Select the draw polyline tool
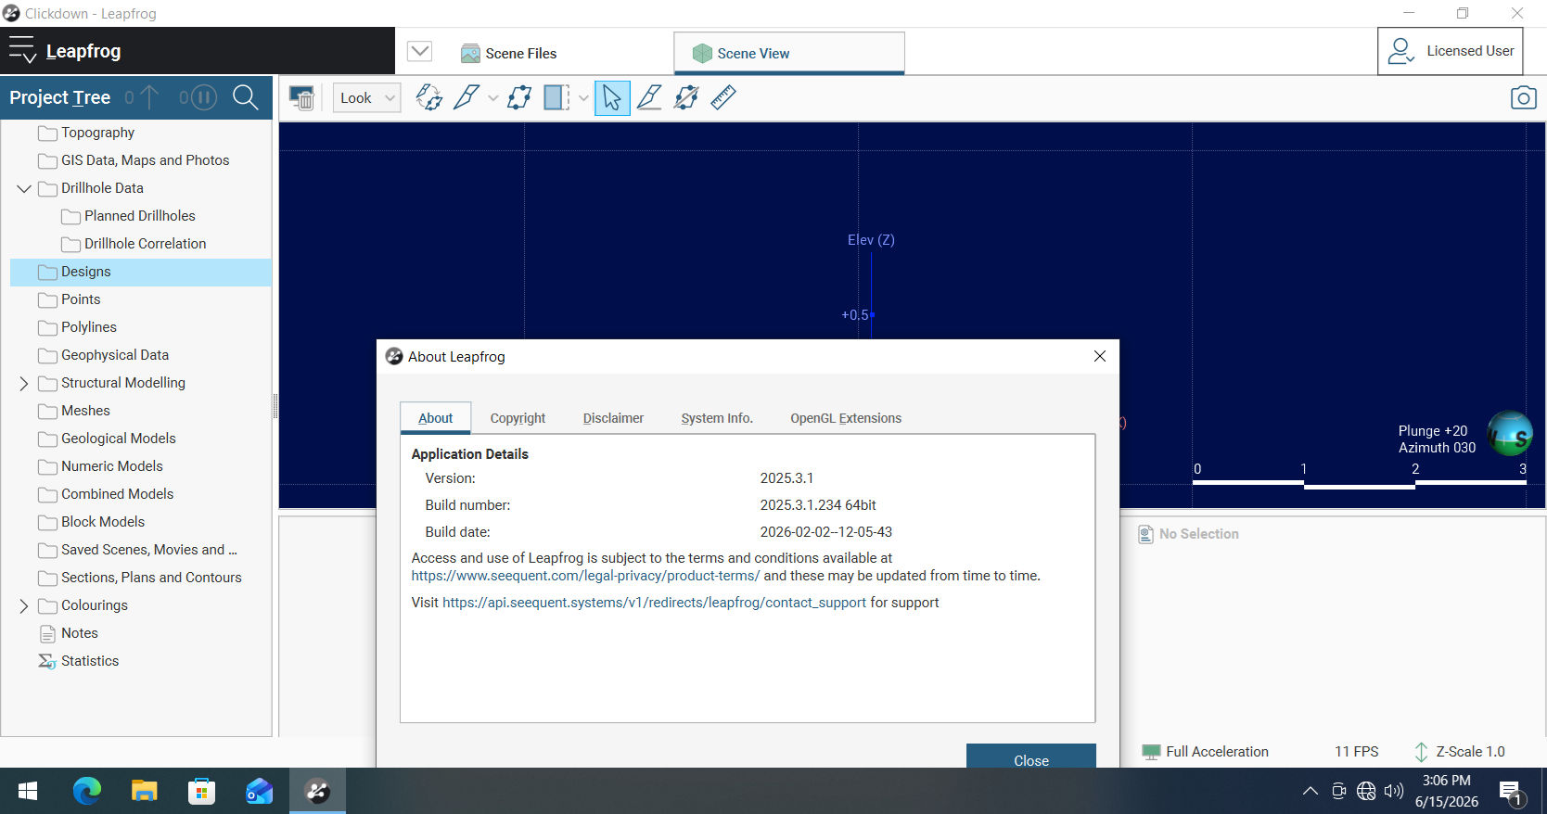This screenshot has width=1547, height=814. pyautogui.click(x=649, y=97)
